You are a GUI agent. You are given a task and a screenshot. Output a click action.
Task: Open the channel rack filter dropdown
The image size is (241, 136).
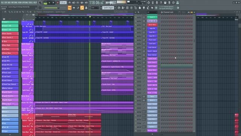pos(152,12)
